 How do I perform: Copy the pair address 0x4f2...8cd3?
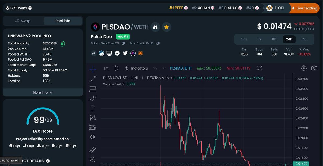pos(158,43)
